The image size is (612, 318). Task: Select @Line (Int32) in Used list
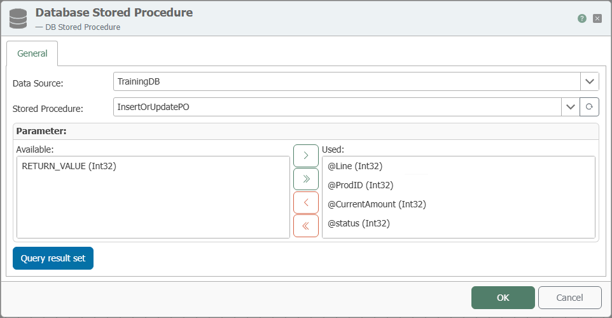pos(355,166)
